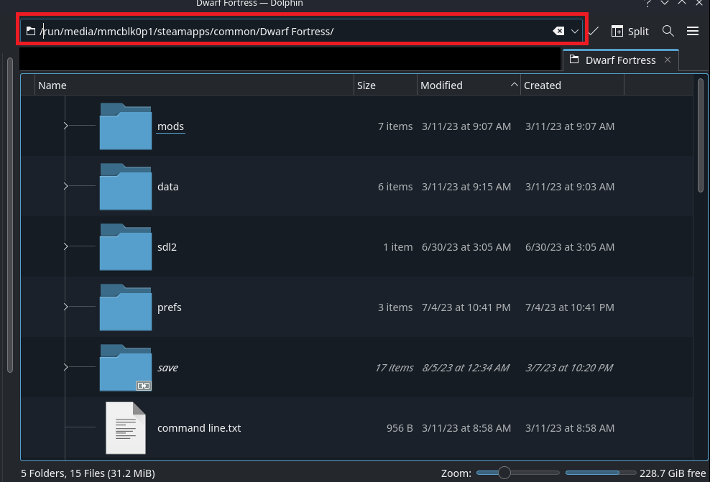
Task: Click the 956 B size value
Action: pyautogui.click(x=400, y=428)
